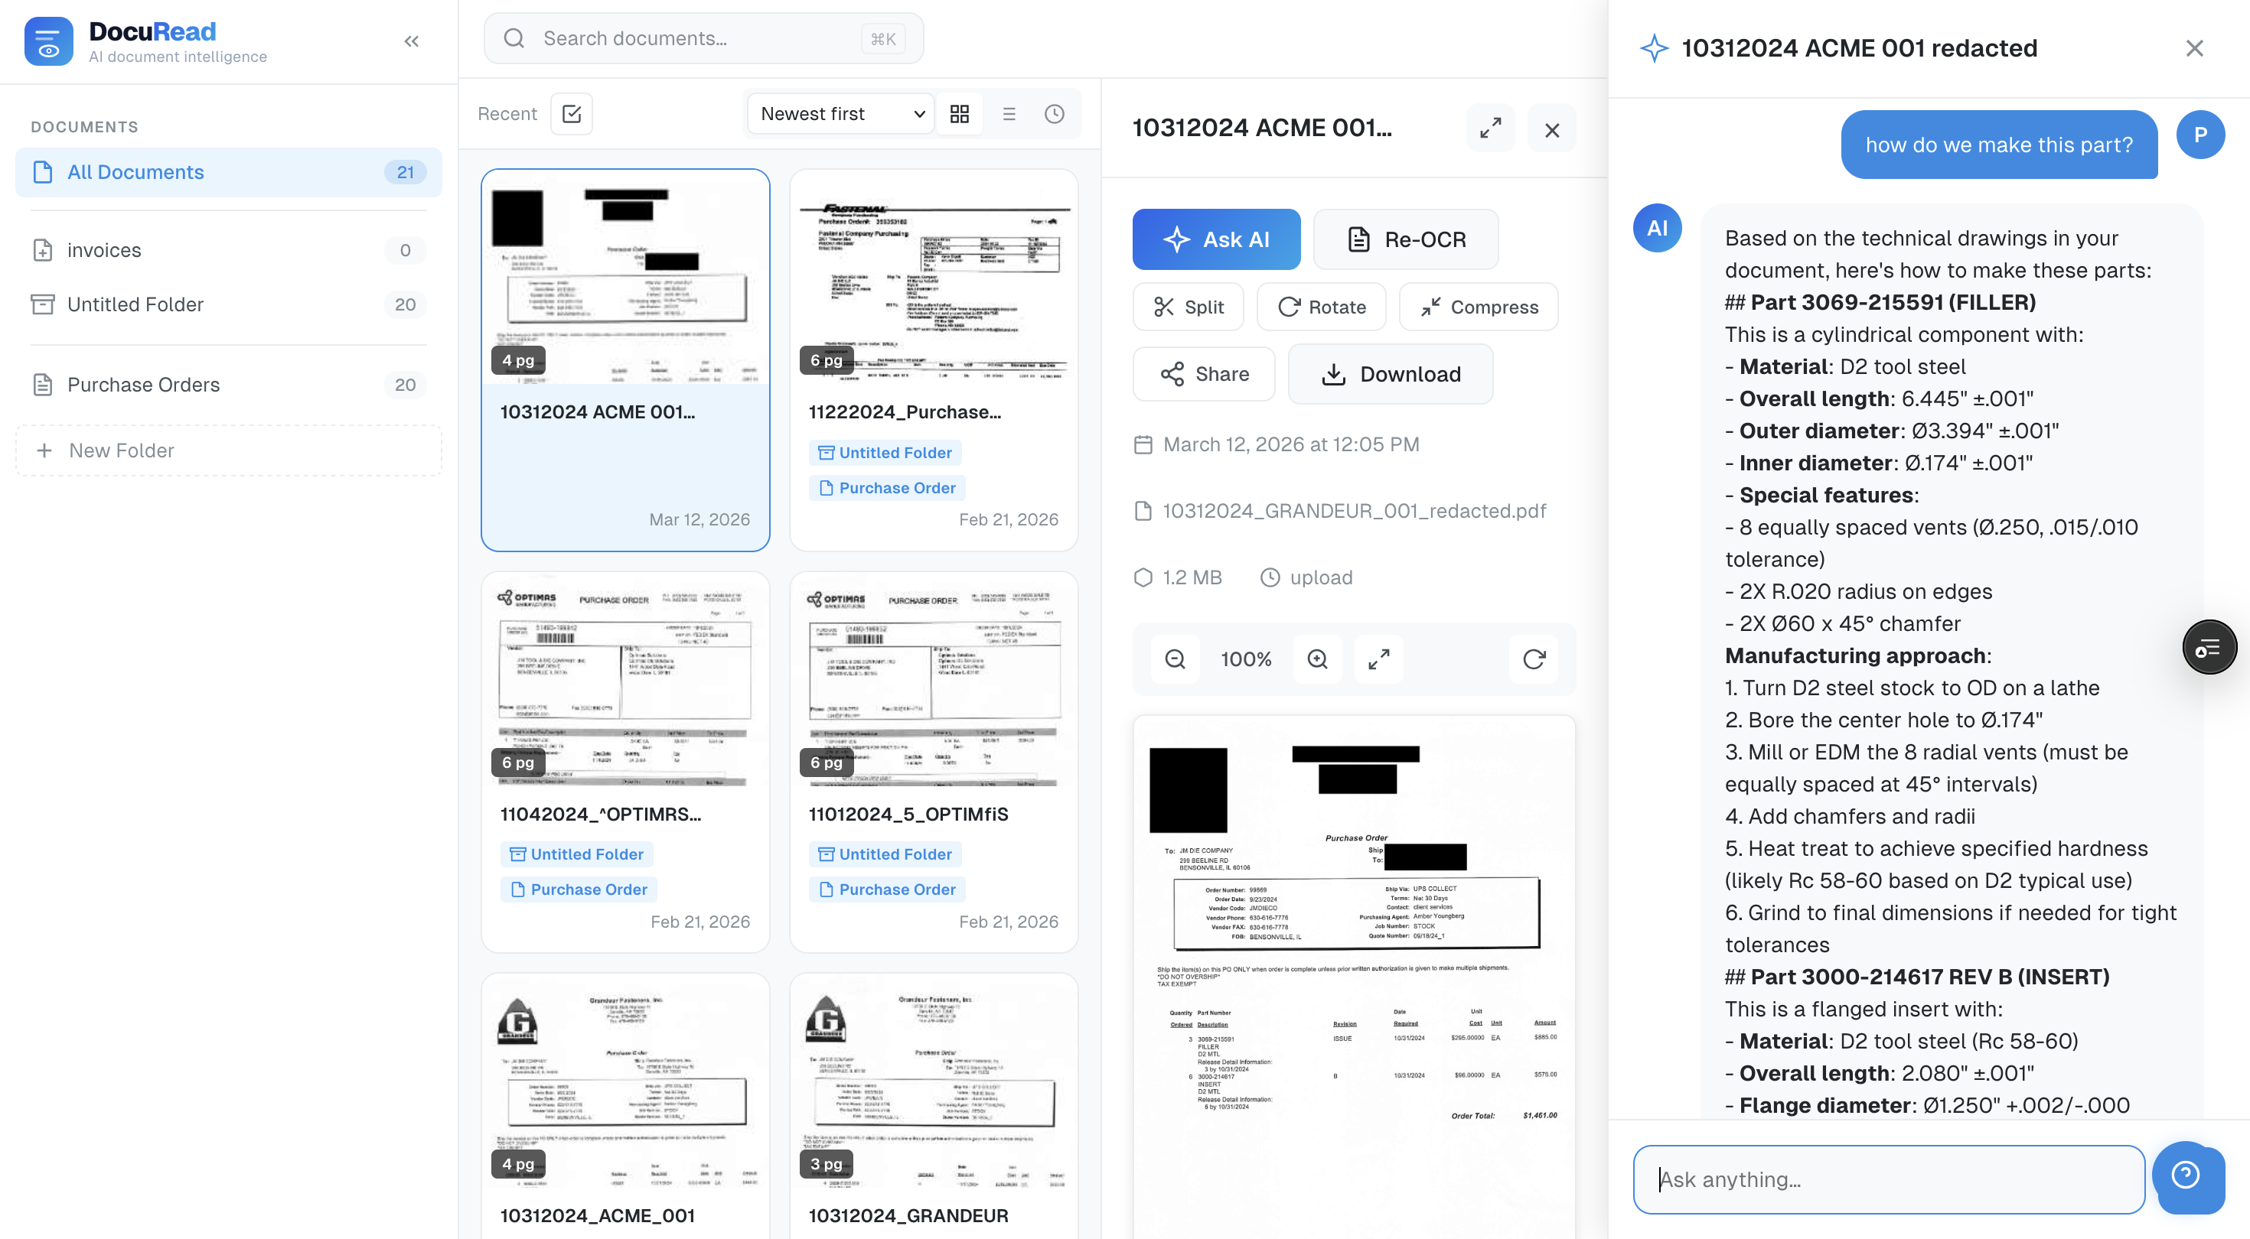Collapse the documents sidebar

point(412,41)
